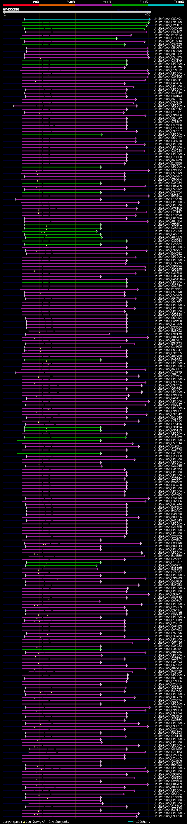Image resolution: width=187 pixels, height=824 pixels.
Task: Open the UniRef100_Q7SZA7 hit
Action: point(168,122)
